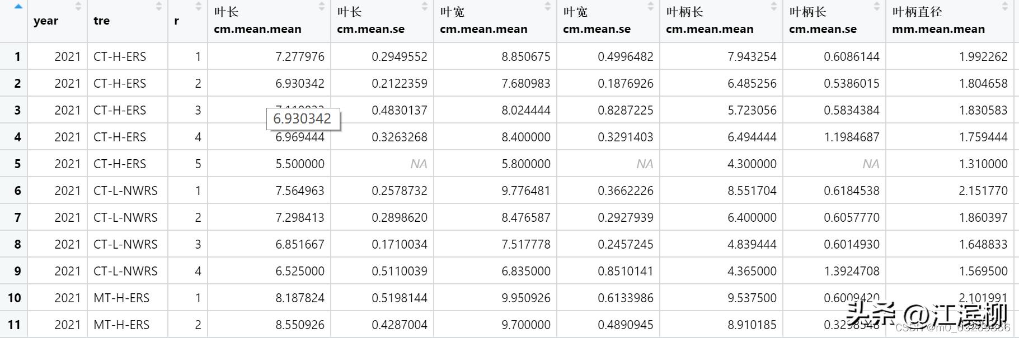The height and width of the screenshot is (338, 1019).
Task: Click sort arrows of 叶长 cm.mean.mean column
Action: click(322, 7)
